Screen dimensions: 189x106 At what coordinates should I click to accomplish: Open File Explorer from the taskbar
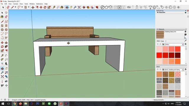tap(26, 104)
